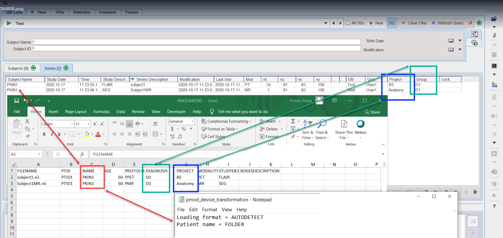Click the Refresh Query button
This screenshot has height=238, width=503.
pyautogui.click(x=447, y=23)
